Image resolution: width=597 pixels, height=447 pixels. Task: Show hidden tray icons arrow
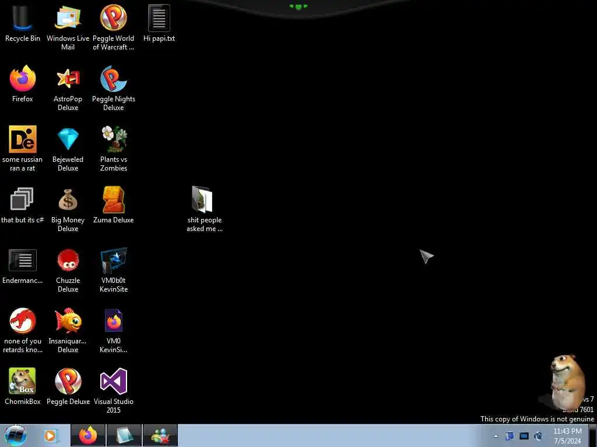(x=496, y=436)
